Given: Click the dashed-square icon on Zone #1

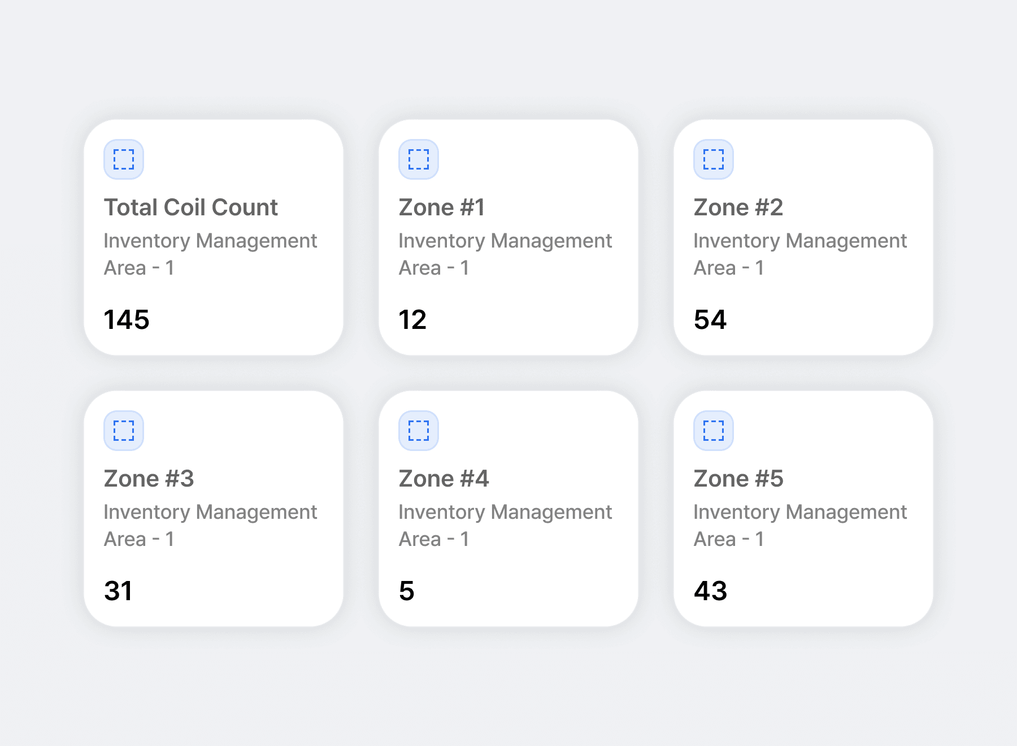Looking at the screenshot, I should click(x=419, y=159).
